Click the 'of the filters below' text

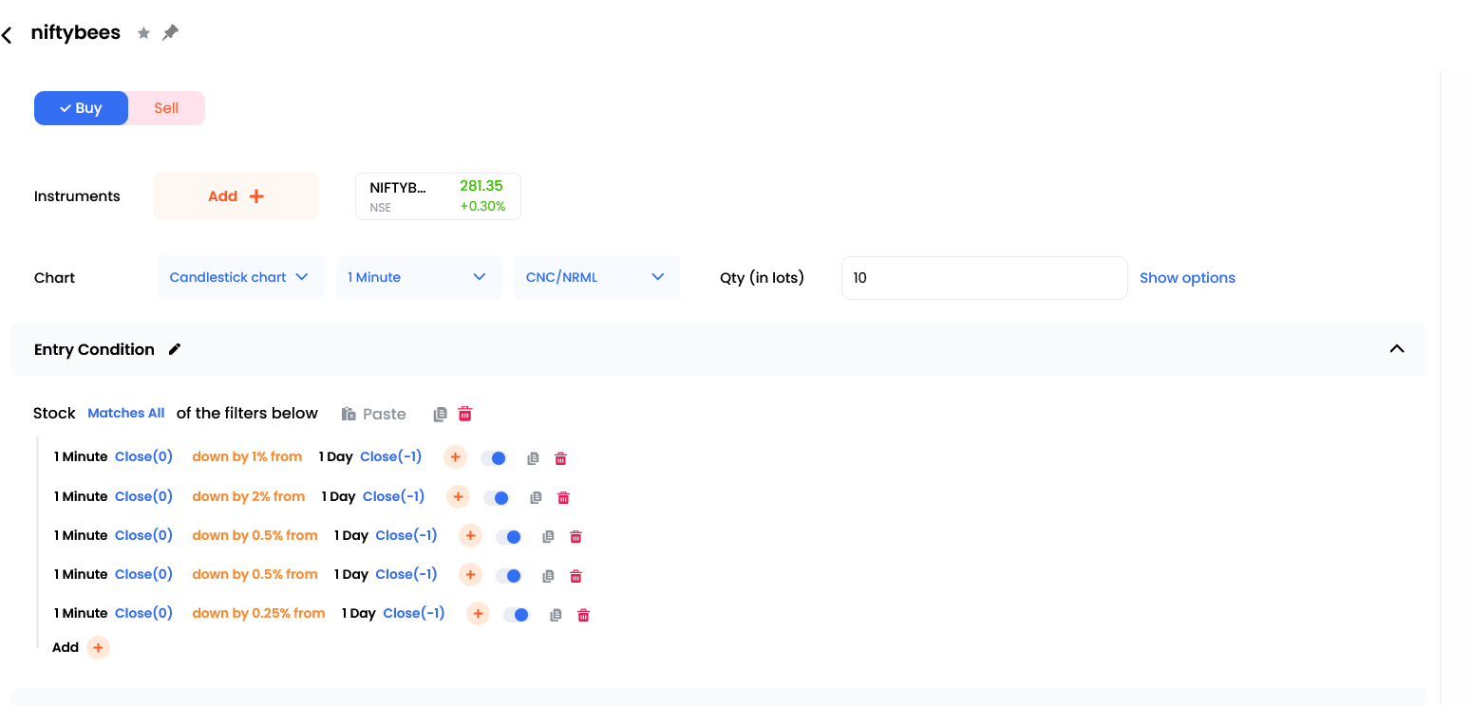pos(247,414)
